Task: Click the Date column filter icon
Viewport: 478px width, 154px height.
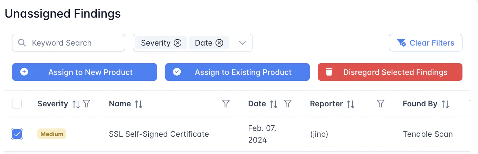Action: click(x=288, y=104)
